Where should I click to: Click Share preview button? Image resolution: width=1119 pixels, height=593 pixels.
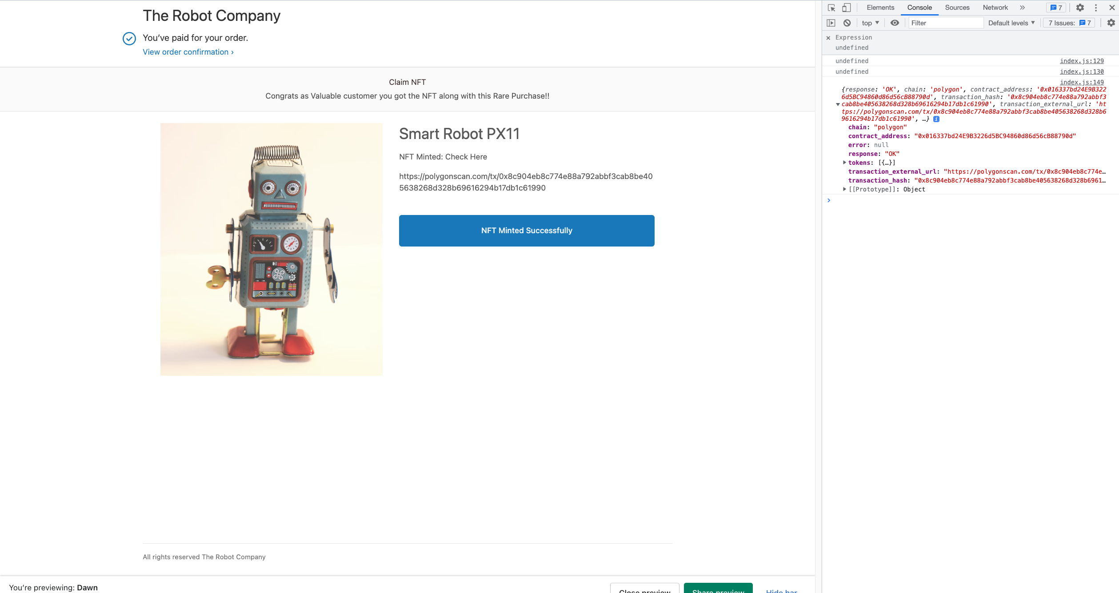point(718,588)
